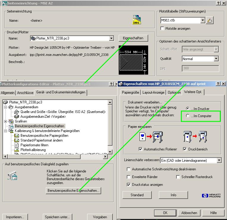Screen dimensions: 227x220
Task: Click the printer icon in Eigenschaften title bar
Action: (x=120, y=84)
